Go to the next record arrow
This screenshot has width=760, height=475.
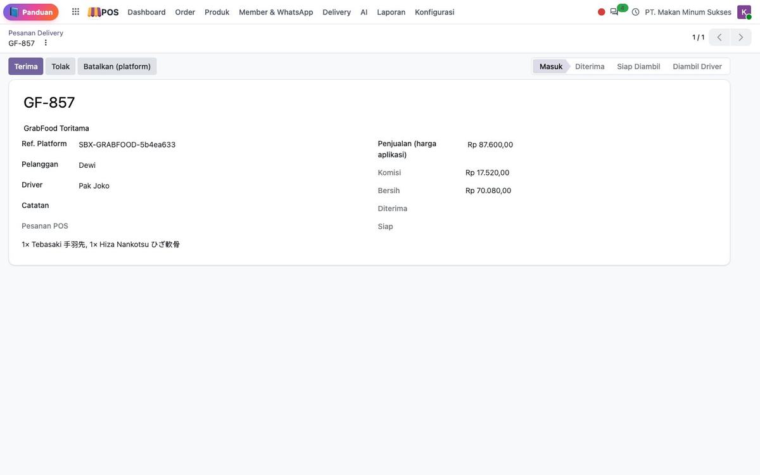click(741, 37)
